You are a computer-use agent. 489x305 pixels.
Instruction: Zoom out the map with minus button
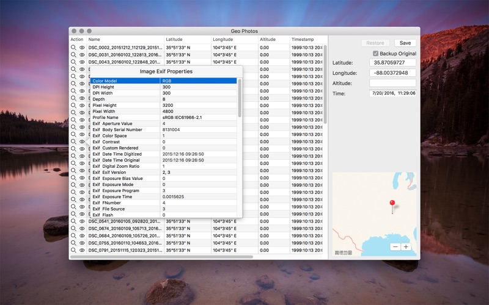point(395,247)
